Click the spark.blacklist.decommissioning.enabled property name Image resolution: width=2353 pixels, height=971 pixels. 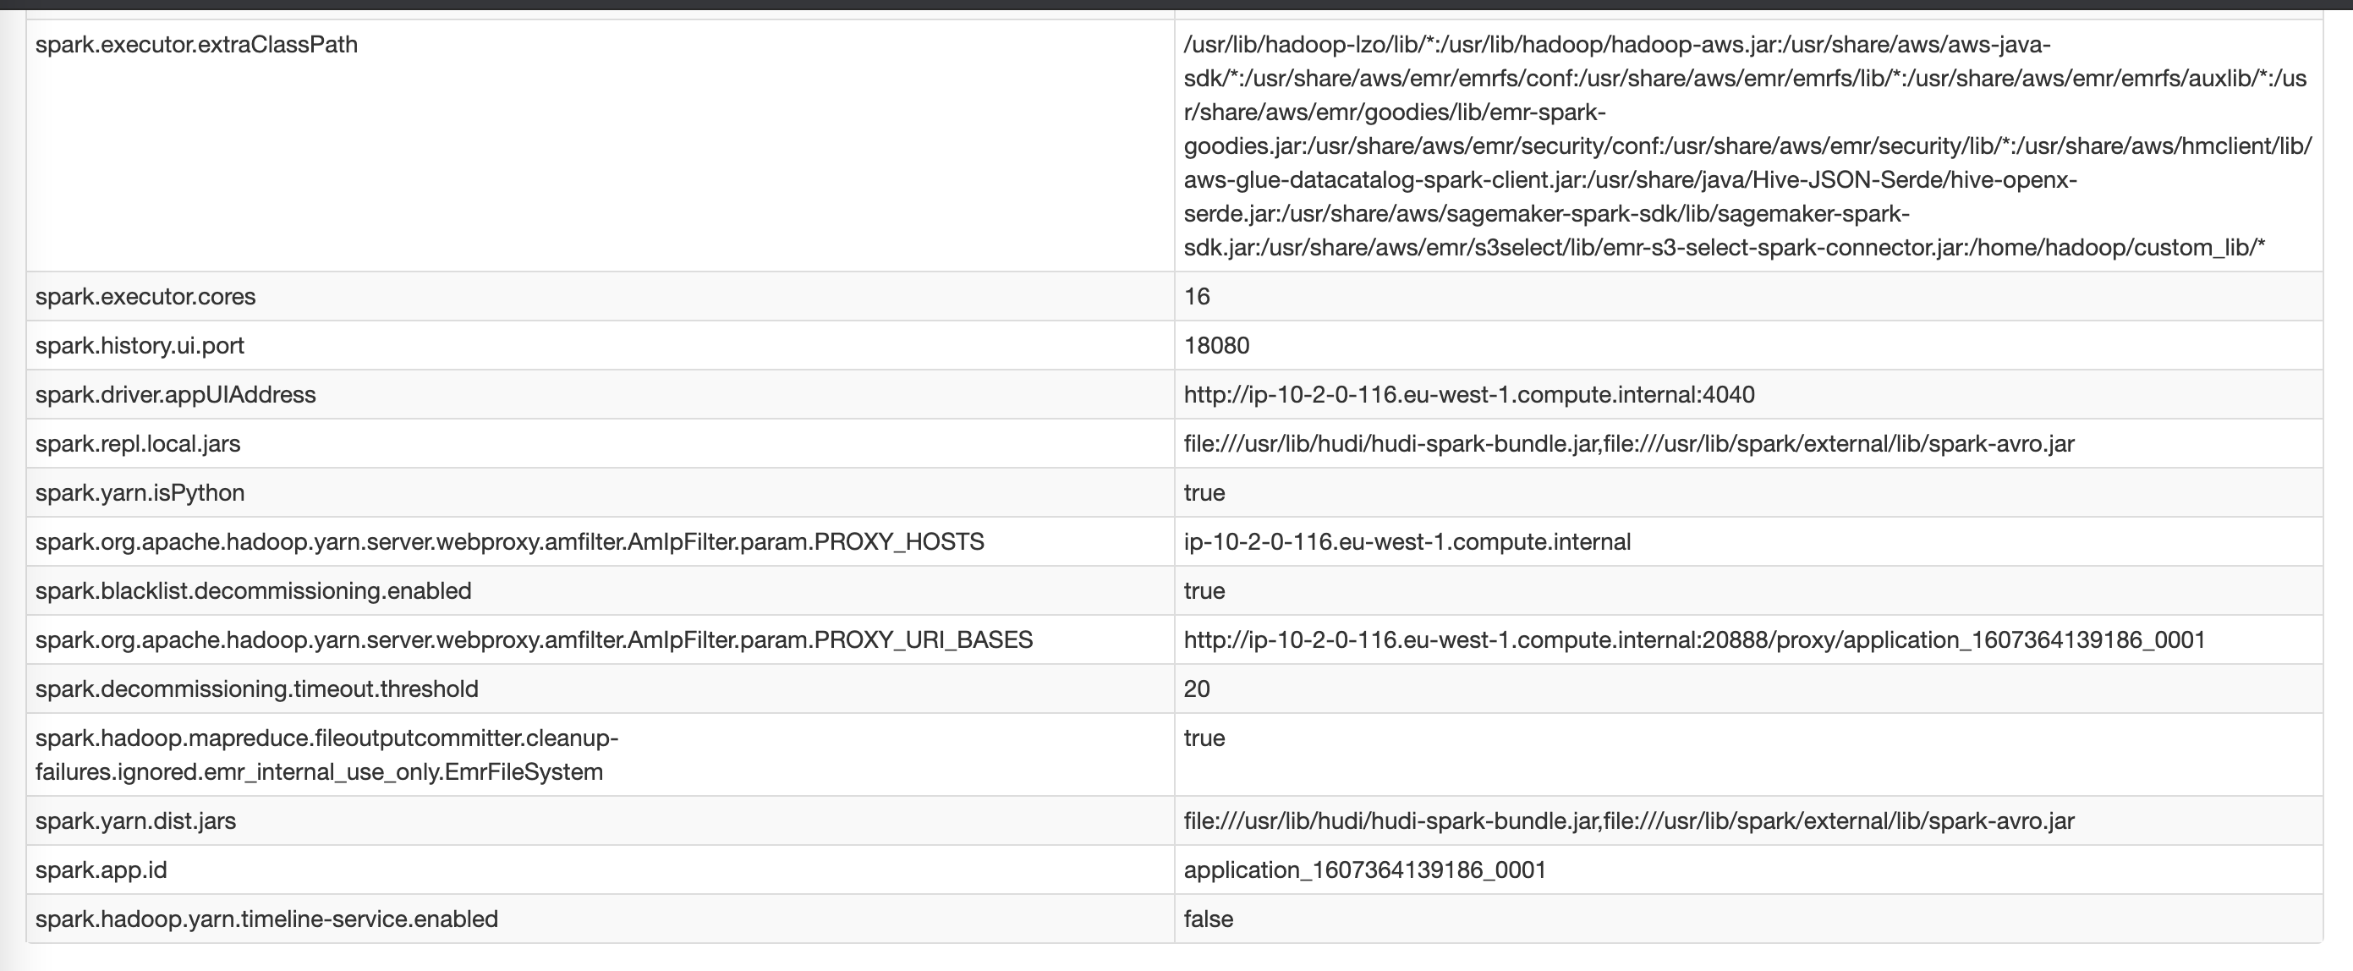click(253, 591)
